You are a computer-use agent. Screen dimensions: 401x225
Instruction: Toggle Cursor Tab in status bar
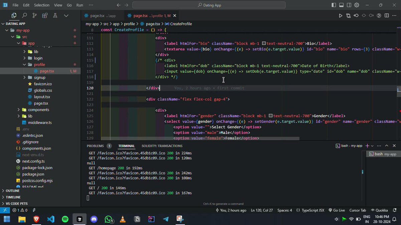(358, 210)
